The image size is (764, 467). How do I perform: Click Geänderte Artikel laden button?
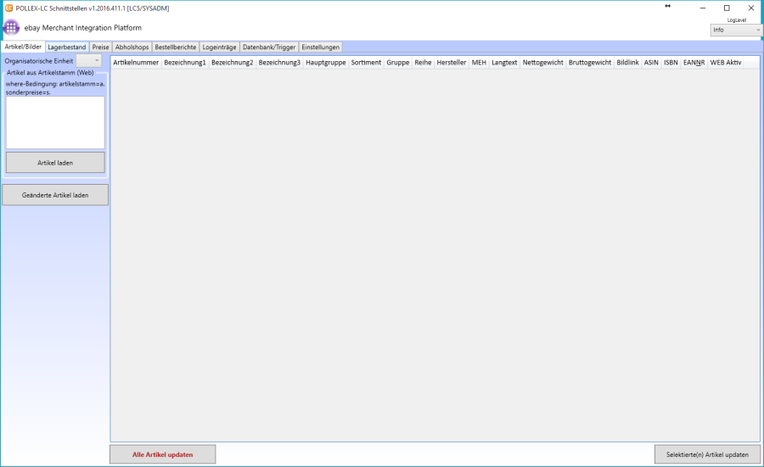point(55,195)
